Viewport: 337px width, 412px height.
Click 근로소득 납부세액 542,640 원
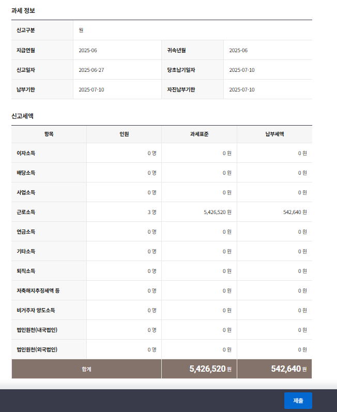pos(295,212)
